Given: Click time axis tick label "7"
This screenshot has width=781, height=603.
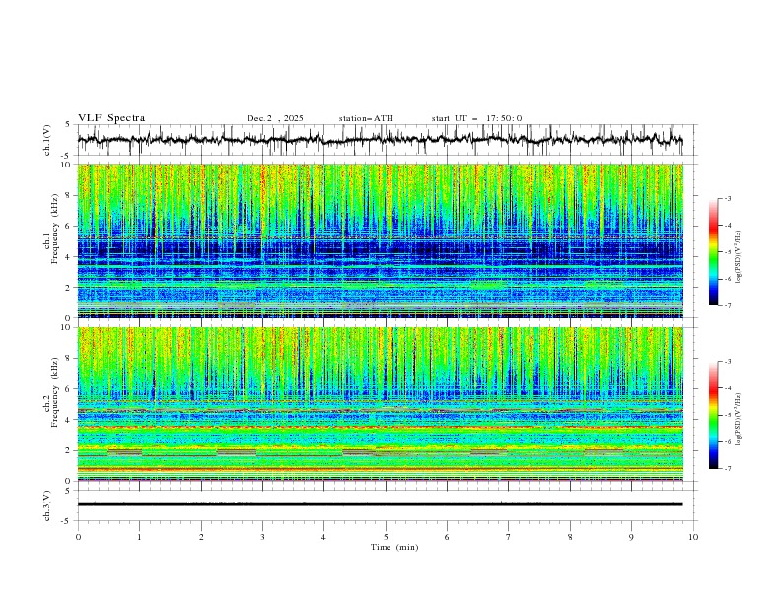Looking at the screenshot, I should [509, 537].
